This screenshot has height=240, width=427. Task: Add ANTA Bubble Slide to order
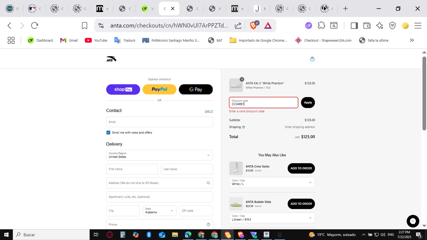[301, 204]
